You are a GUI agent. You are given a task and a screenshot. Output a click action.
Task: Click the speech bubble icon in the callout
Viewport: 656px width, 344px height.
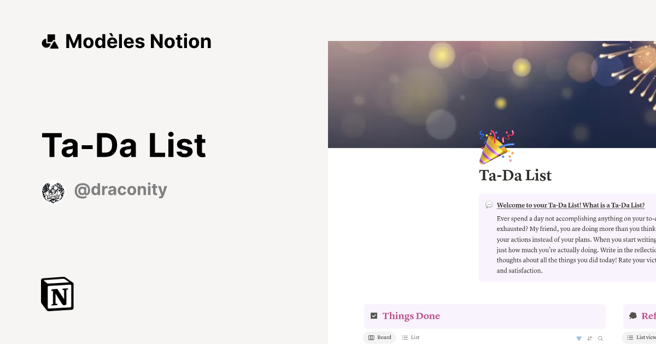pyautogui.click(x=488, y=205)
